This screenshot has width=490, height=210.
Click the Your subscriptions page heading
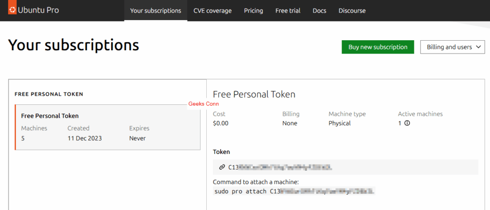(x=74, y=45)
